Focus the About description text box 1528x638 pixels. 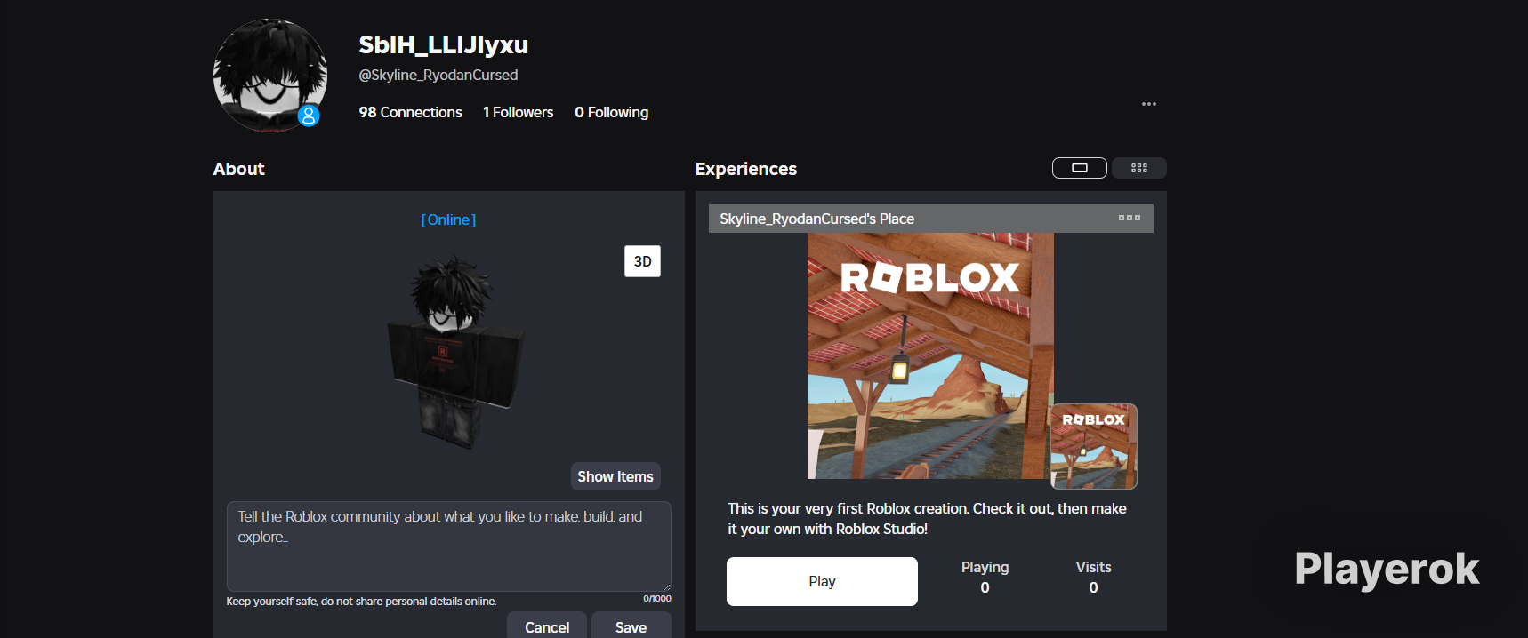pyautogui.click(x=448, y=546)
